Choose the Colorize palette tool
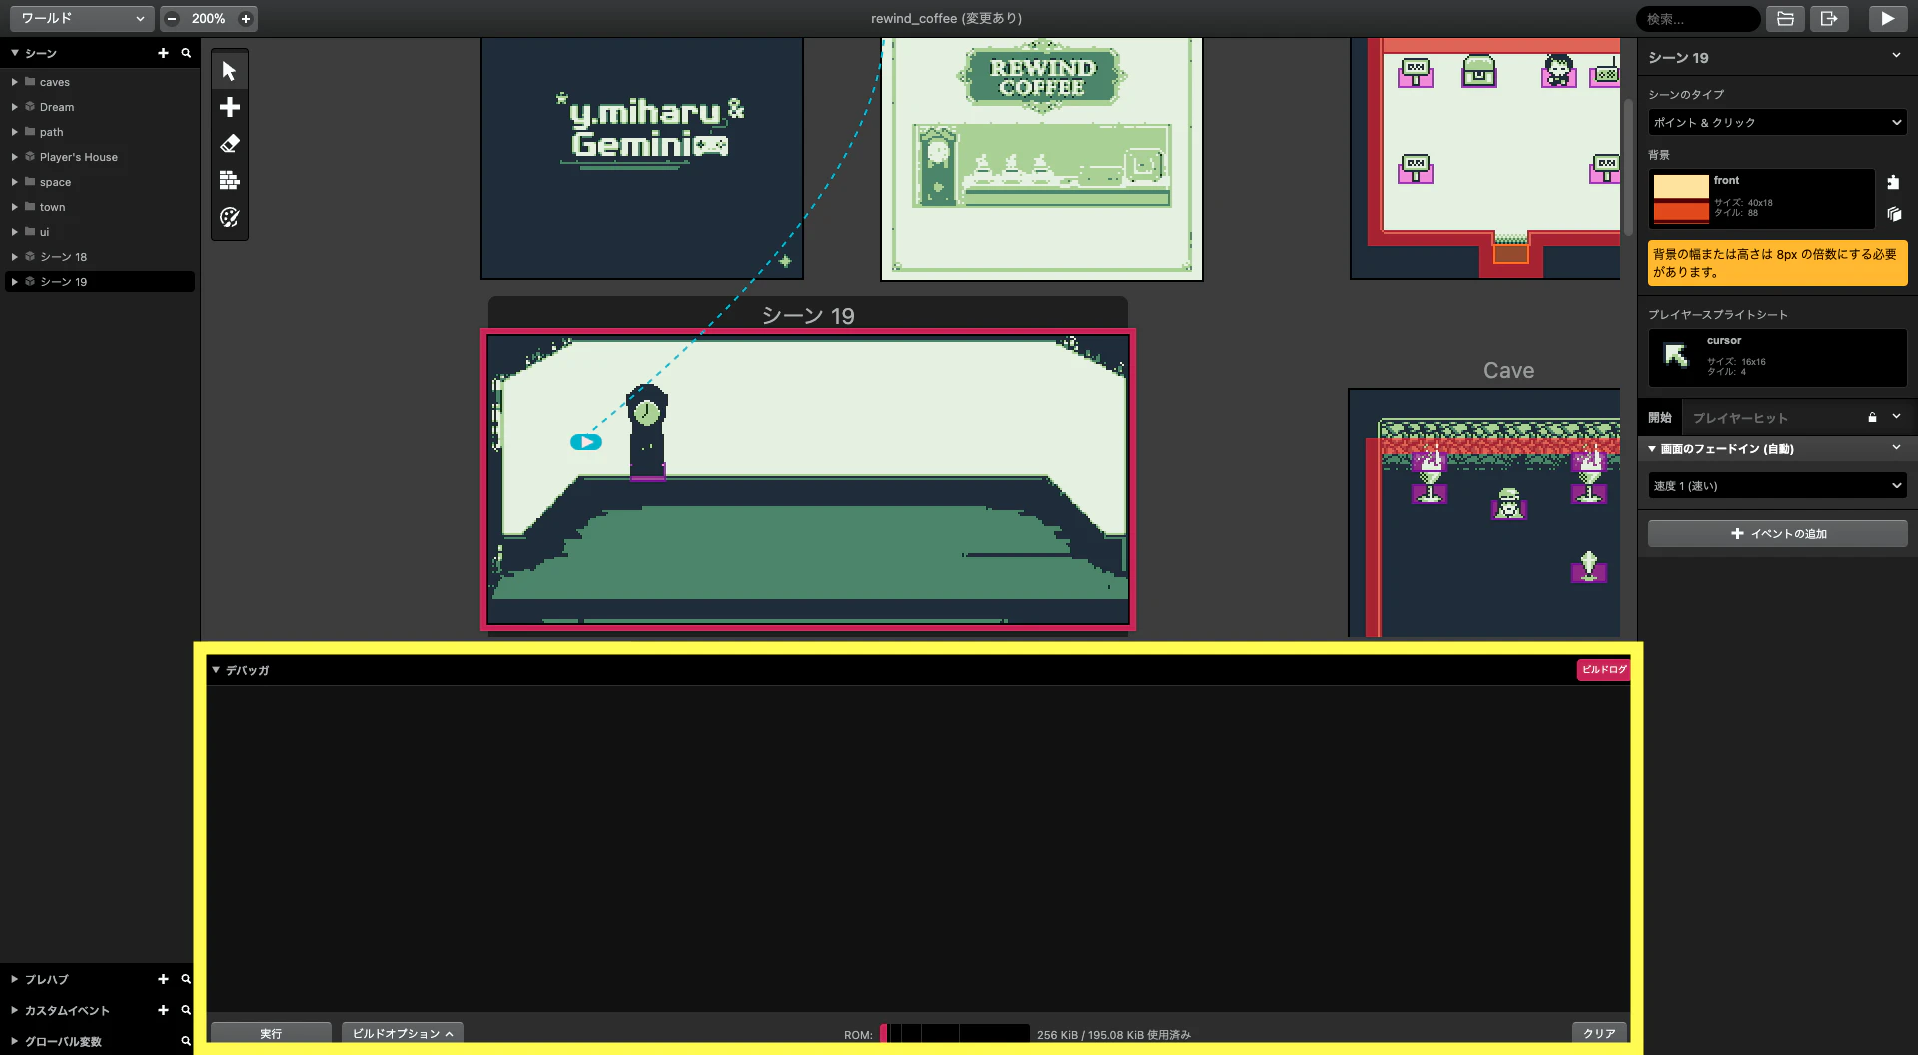The image size is (1918, 1055). (x=229, y=217)
